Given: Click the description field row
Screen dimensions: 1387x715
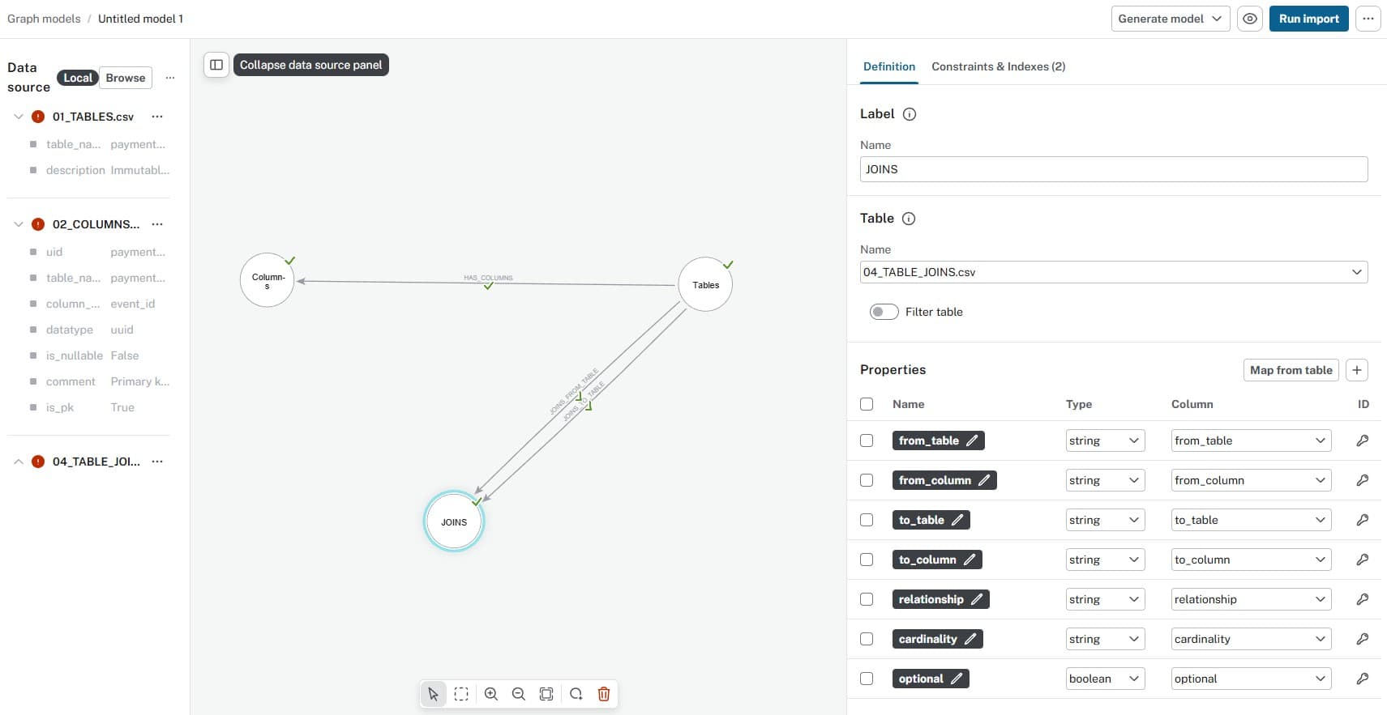Looking at the screenshot, I should point(99,170).
